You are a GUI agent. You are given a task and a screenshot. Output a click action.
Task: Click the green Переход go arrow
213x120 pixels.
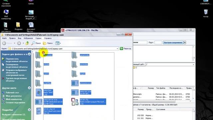point(121,49)
